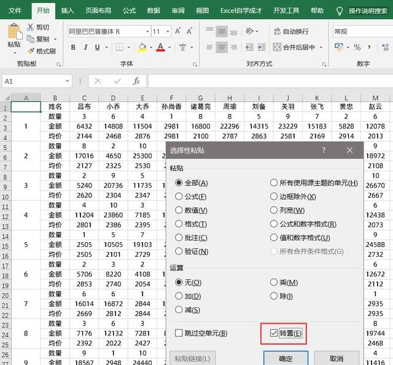Click the Middle Align icon
This screenshot has height=365, width=393.
[222, 31]
